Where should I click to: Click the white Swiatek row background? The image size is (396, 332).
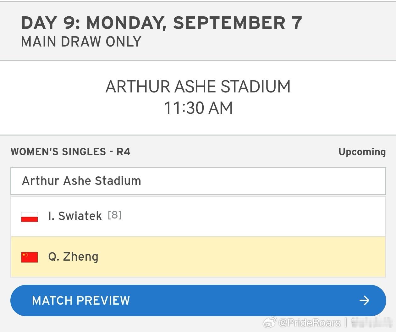pos(198,216)
